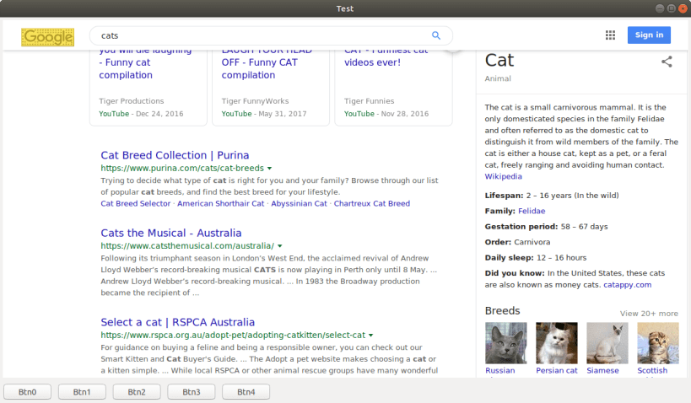Click the Siamese label link
691x403 pixels.
click(602, 370)
